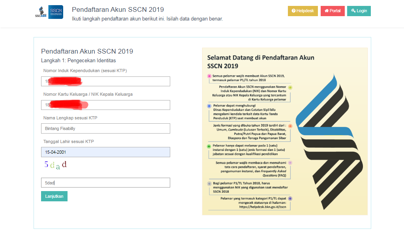Click the yellow-green bullet beside 'Pendaftaran Akun SSCN menggunakan'
The width and height of the screenshot is (404, 236).
290,87
